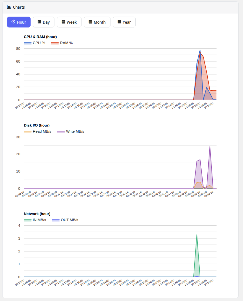Click the green IN MB/s legend marker

point(28,220)
